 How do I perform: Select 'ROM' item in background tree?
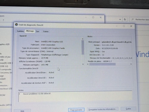tap(3, 95)
